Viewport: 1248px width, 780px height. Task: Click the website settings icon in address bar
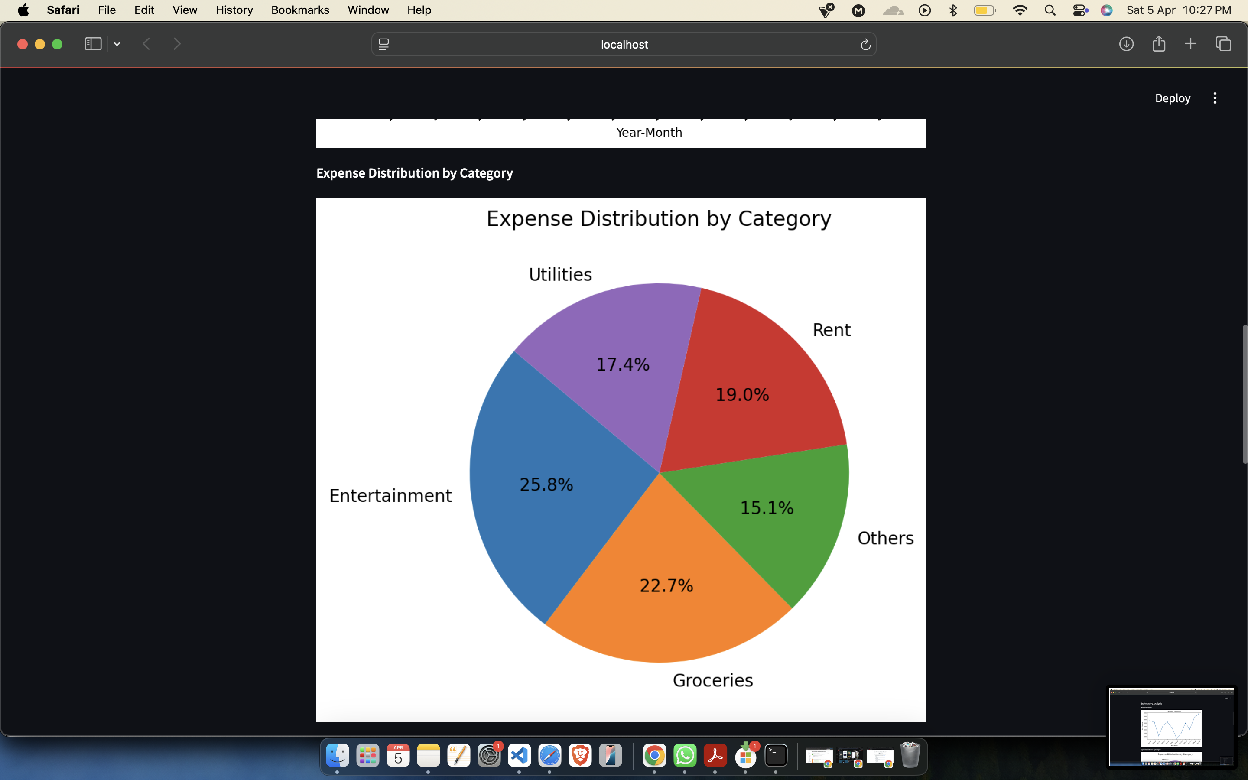pyautogui.click(x=383, y=44)
